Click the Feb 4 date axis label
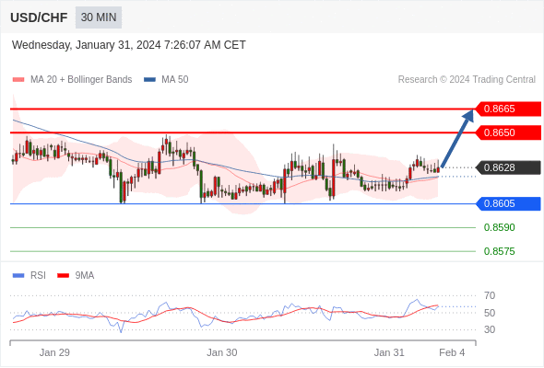 (x=452, y=352)
